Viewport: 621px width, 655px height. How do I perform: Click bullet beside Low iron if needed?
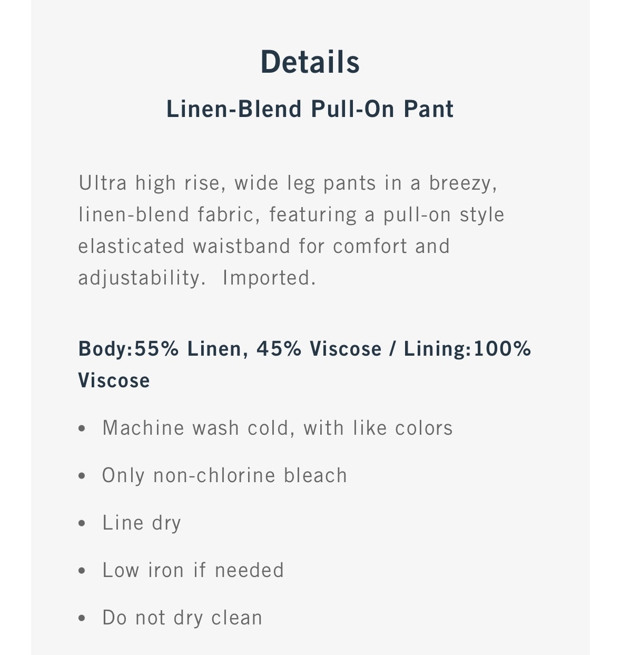pos(82,571)
